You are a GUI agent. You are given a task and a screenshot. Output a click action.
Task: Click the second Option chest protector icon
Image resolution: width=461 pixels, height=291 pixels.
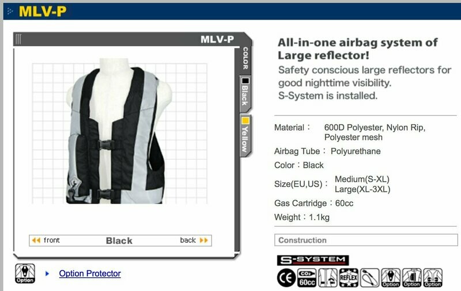tap(411, 278)
